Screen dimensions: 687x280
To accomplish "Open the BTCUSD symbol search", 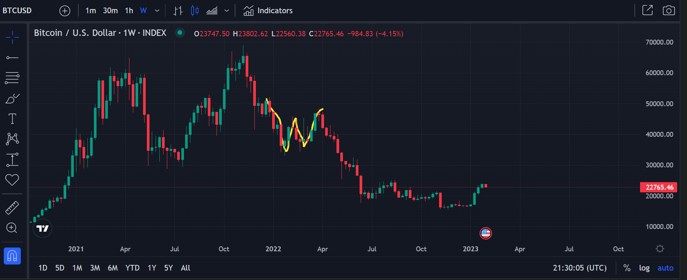I will (x=17, y=11).
